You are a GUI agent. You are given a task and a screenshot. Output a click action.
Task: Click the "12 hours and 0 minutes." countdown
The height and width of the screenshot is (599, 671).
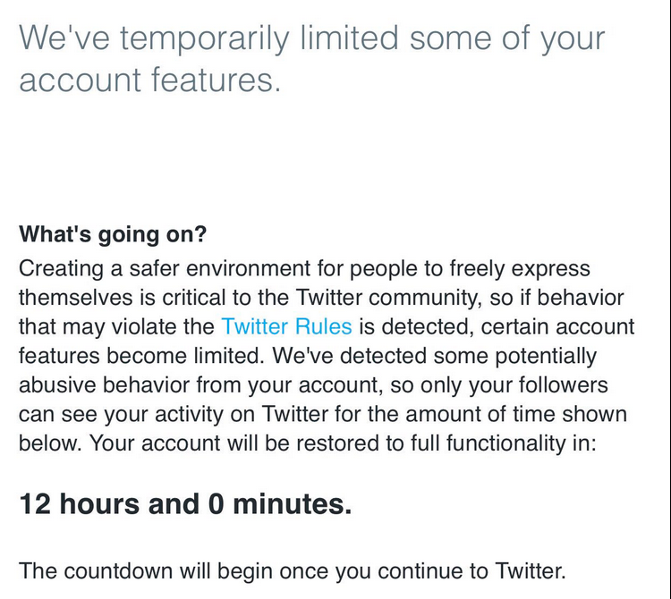pos(185,503)
